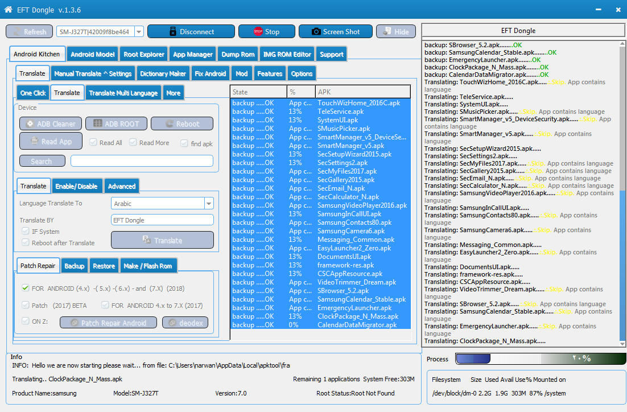Image resolution: width=627 pixels, height=412 pixels.
Task: Open the Restore tab
Action: 104,266
